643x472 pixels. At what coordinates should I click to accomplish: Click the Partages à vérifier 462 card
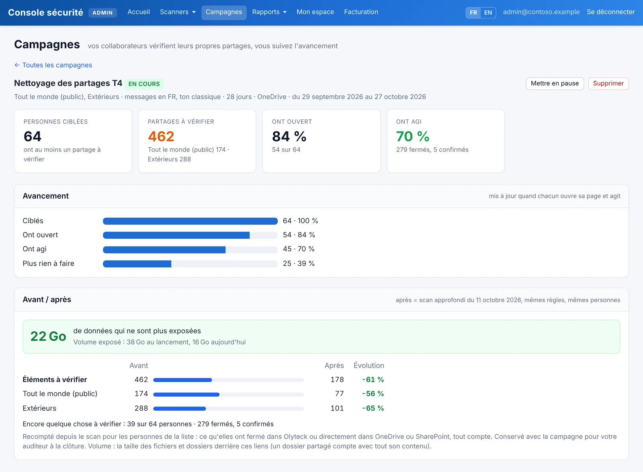tap(197, 141)
